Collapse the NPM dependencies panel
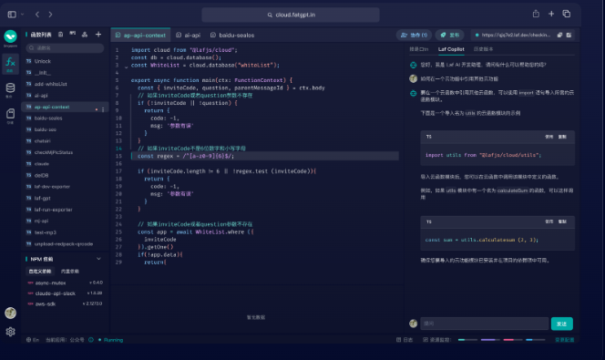This screenshot has width=605, height=360. coord(98,259)
